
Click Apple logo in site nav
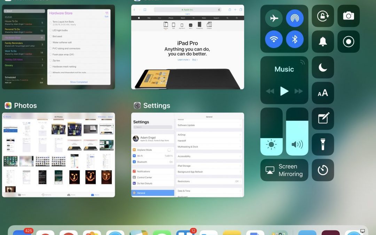(x=139, y=18)
